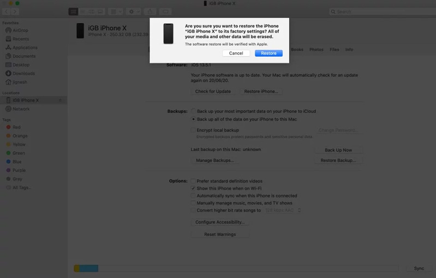Cancel the restore confirmation dialog

[x=236, y=53]
